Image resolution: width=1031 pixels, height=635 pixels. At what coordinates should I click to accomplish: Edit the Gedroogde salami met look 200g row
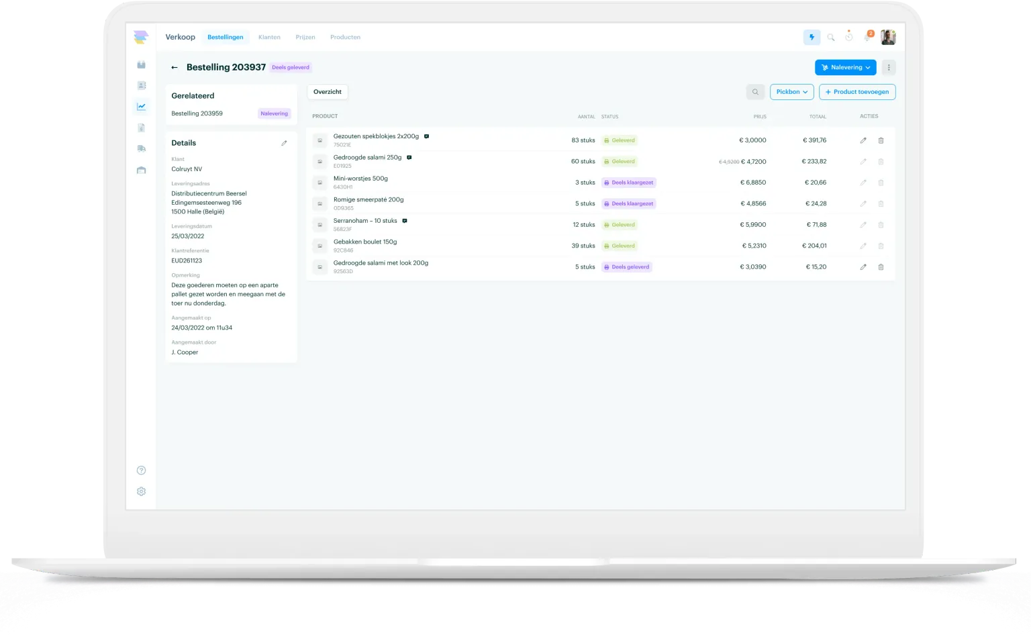[863, 267]
